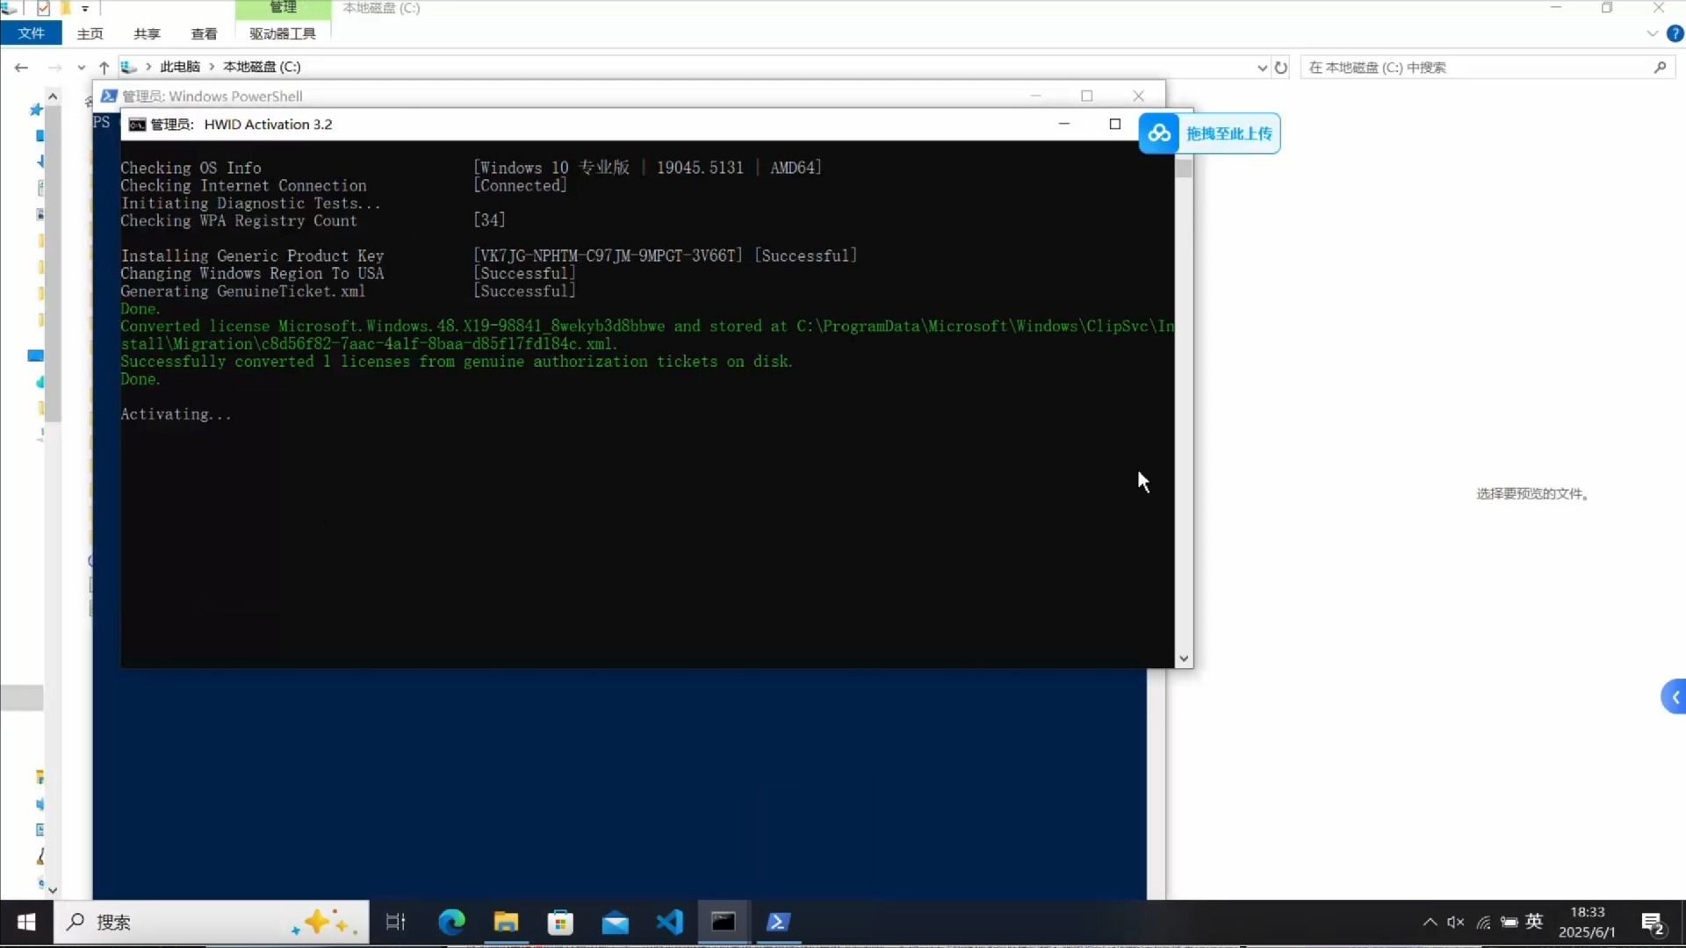Refresh the current Explorer folder
1686x948 pixels.
[1281, 68]
